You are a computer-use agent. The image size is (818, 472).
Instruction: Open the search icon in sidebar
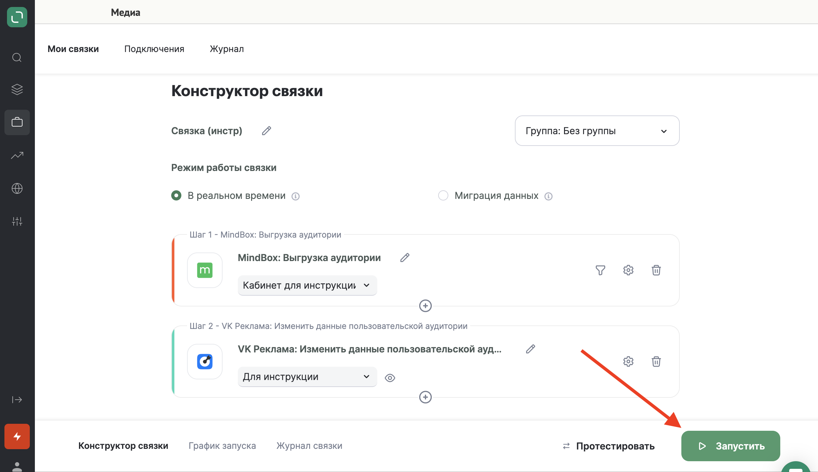click(17, 57)
